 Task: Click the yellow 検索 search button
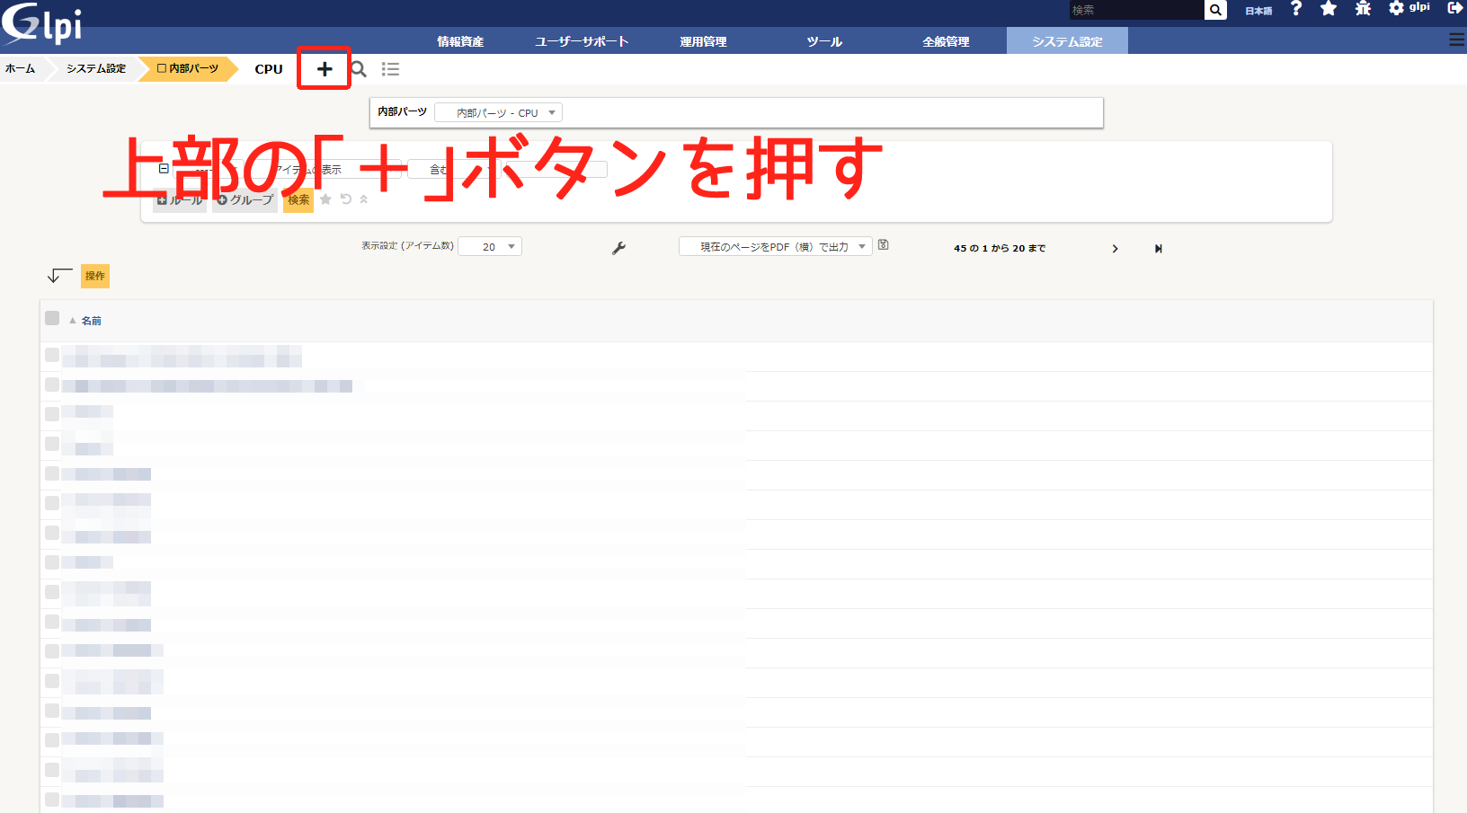coord(298,199)
